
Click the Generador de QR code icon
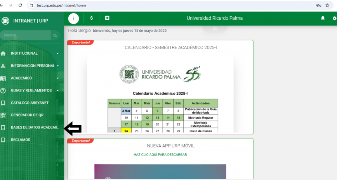(x=3, y=115)
